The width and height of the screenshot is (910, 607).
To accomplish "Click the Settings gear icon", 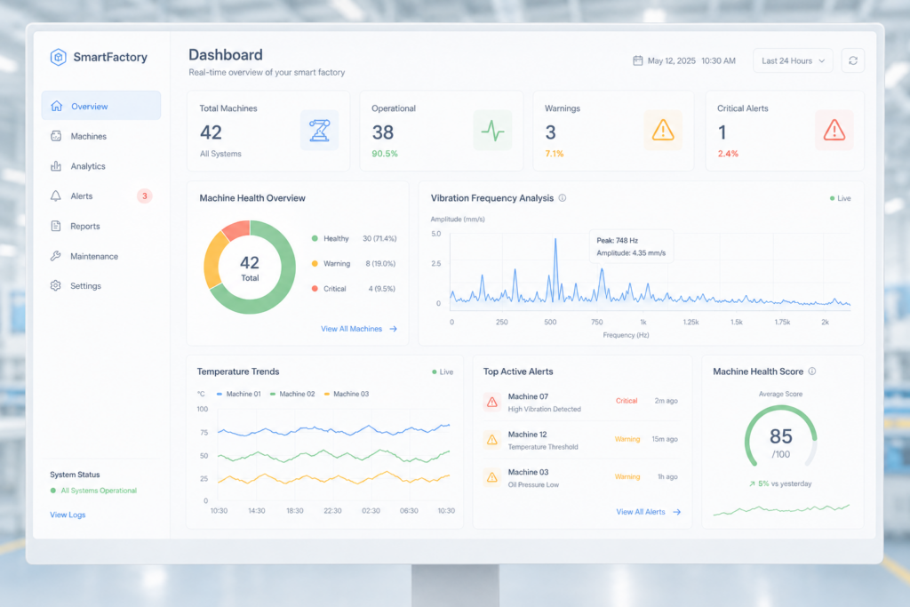I will pos(56,285).
